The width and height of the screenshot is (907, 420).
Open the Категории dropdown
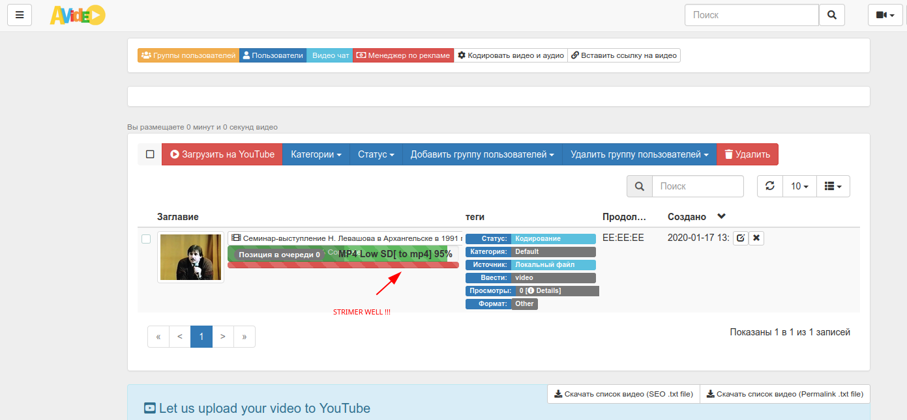pyautogui.click(x=316, y=154)
